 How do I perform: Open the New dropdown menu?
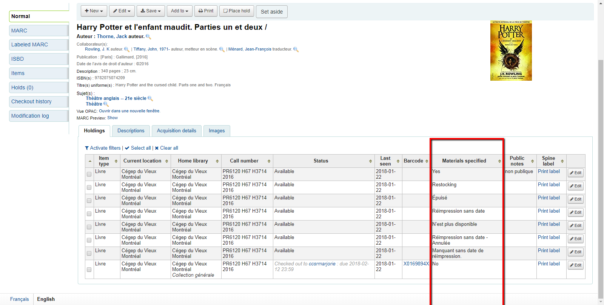pos(94,11)
